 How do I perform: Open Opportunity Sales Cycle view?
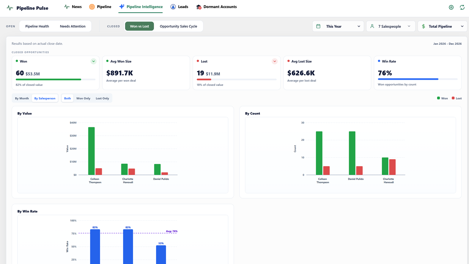[x=178, y=26]
